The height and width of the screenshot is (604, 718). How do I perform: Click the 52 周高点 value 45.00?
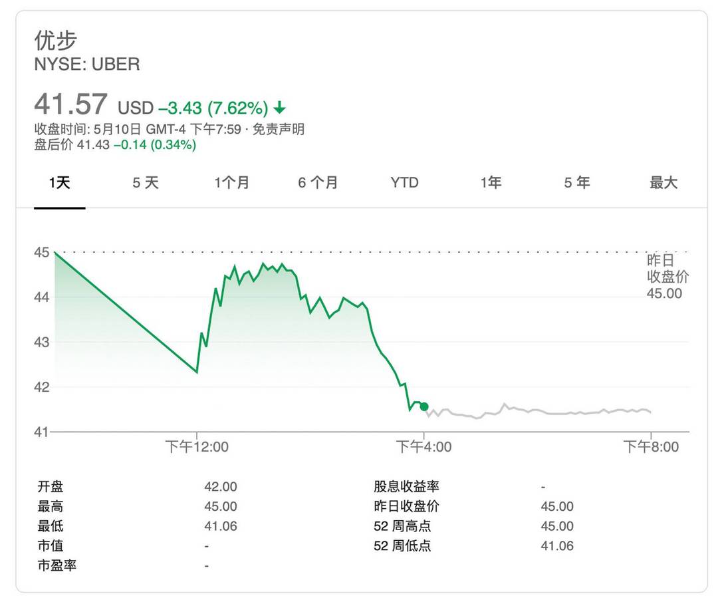[557, 526]
